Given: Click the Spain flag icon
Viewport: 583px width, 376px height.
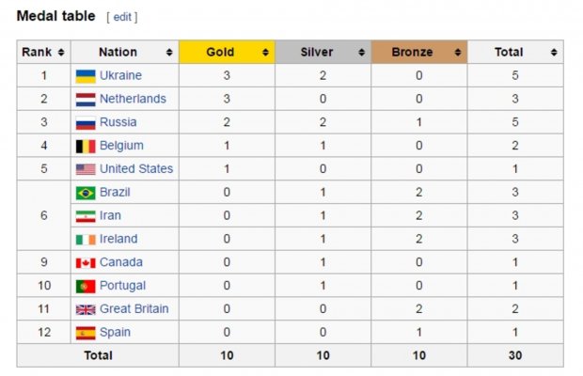Looking at the screenshot, I should [x=86, y=333].
